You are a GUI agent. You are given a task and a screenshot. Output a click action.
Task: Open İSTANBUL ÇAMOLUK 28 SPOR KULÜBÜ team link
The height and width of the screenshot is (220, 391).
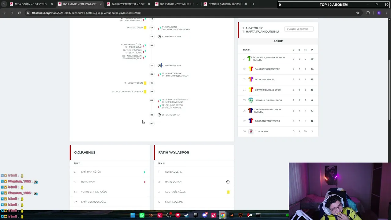tap(269, 59)
